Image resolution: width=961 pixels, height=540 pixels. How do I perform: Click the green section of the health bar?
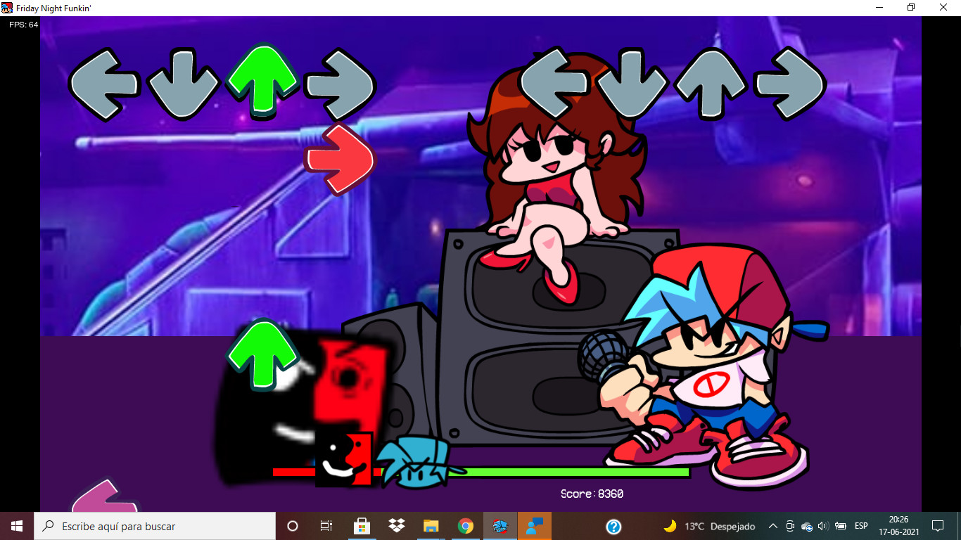[x=577, y=472]
